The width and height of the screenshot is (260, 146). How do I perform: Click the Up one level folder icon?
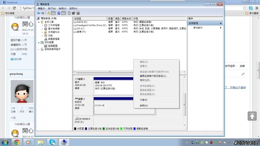pos(49,13)
